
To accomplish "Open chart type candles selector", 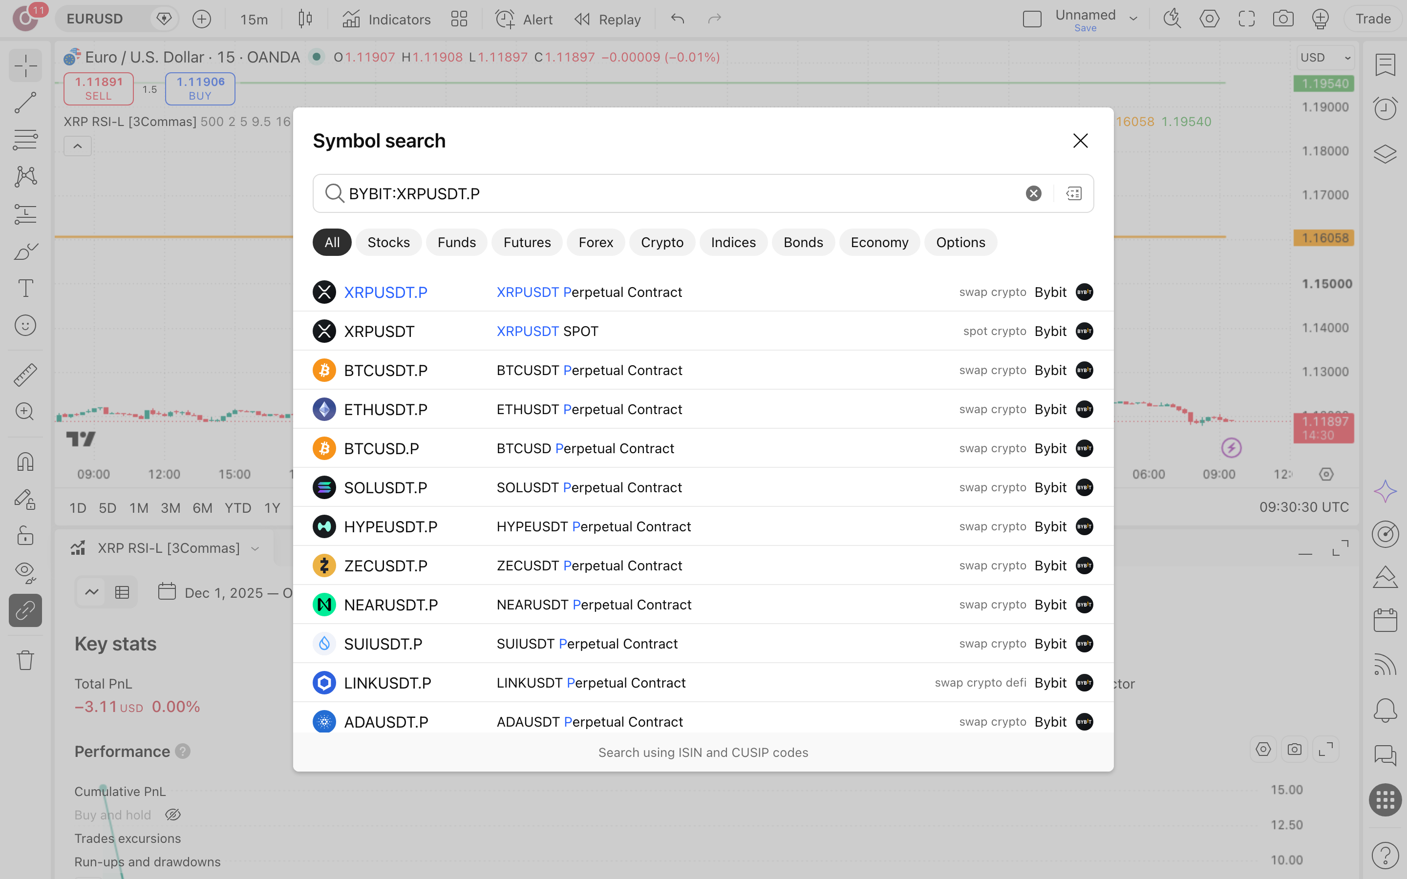I will click(x=305, y=19).
